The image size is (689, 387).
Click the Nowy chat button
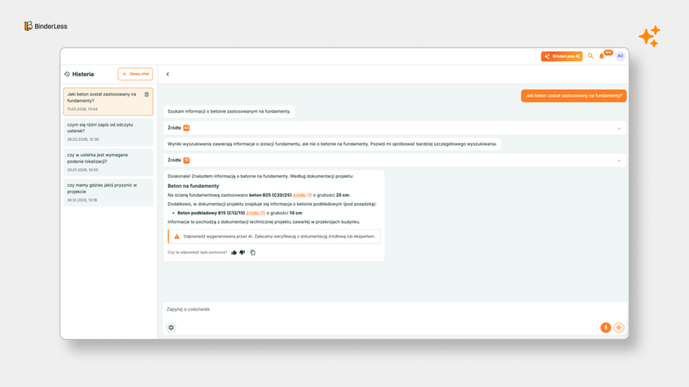[135, 74]
